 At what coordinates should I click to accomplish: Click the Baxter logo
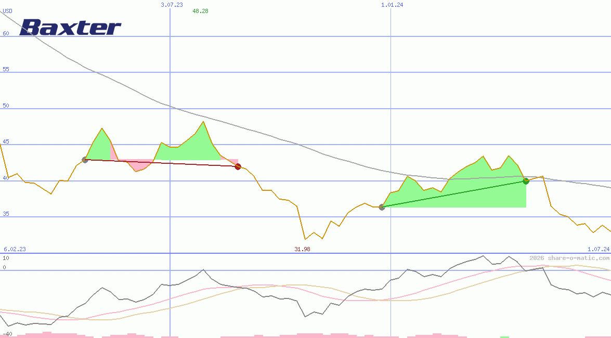(x=70, y=28)
